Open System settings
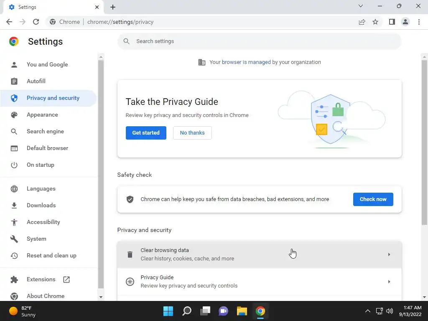The width and height of the screenshot is (428, 321). [x=48, y=239]
